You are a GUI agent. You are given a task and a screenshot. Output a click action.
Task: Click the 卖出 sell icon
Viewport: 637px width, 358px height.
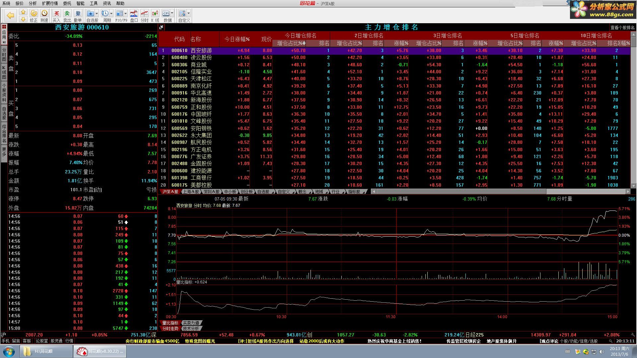pos(67,13)
